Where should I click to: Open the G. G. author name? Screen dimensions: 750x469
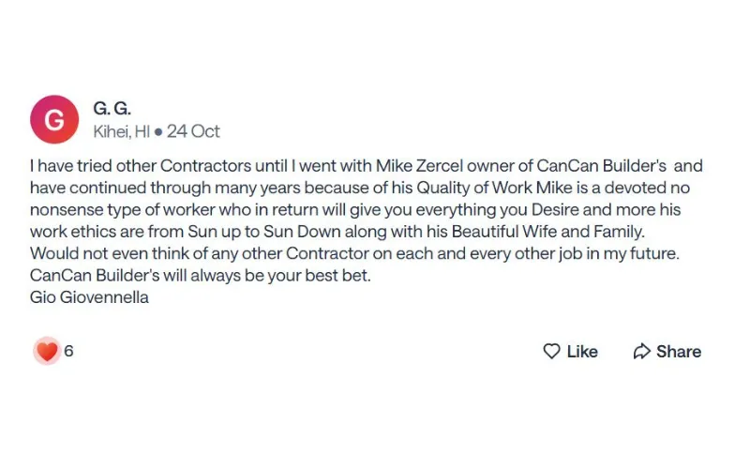(x=112, y=109)
